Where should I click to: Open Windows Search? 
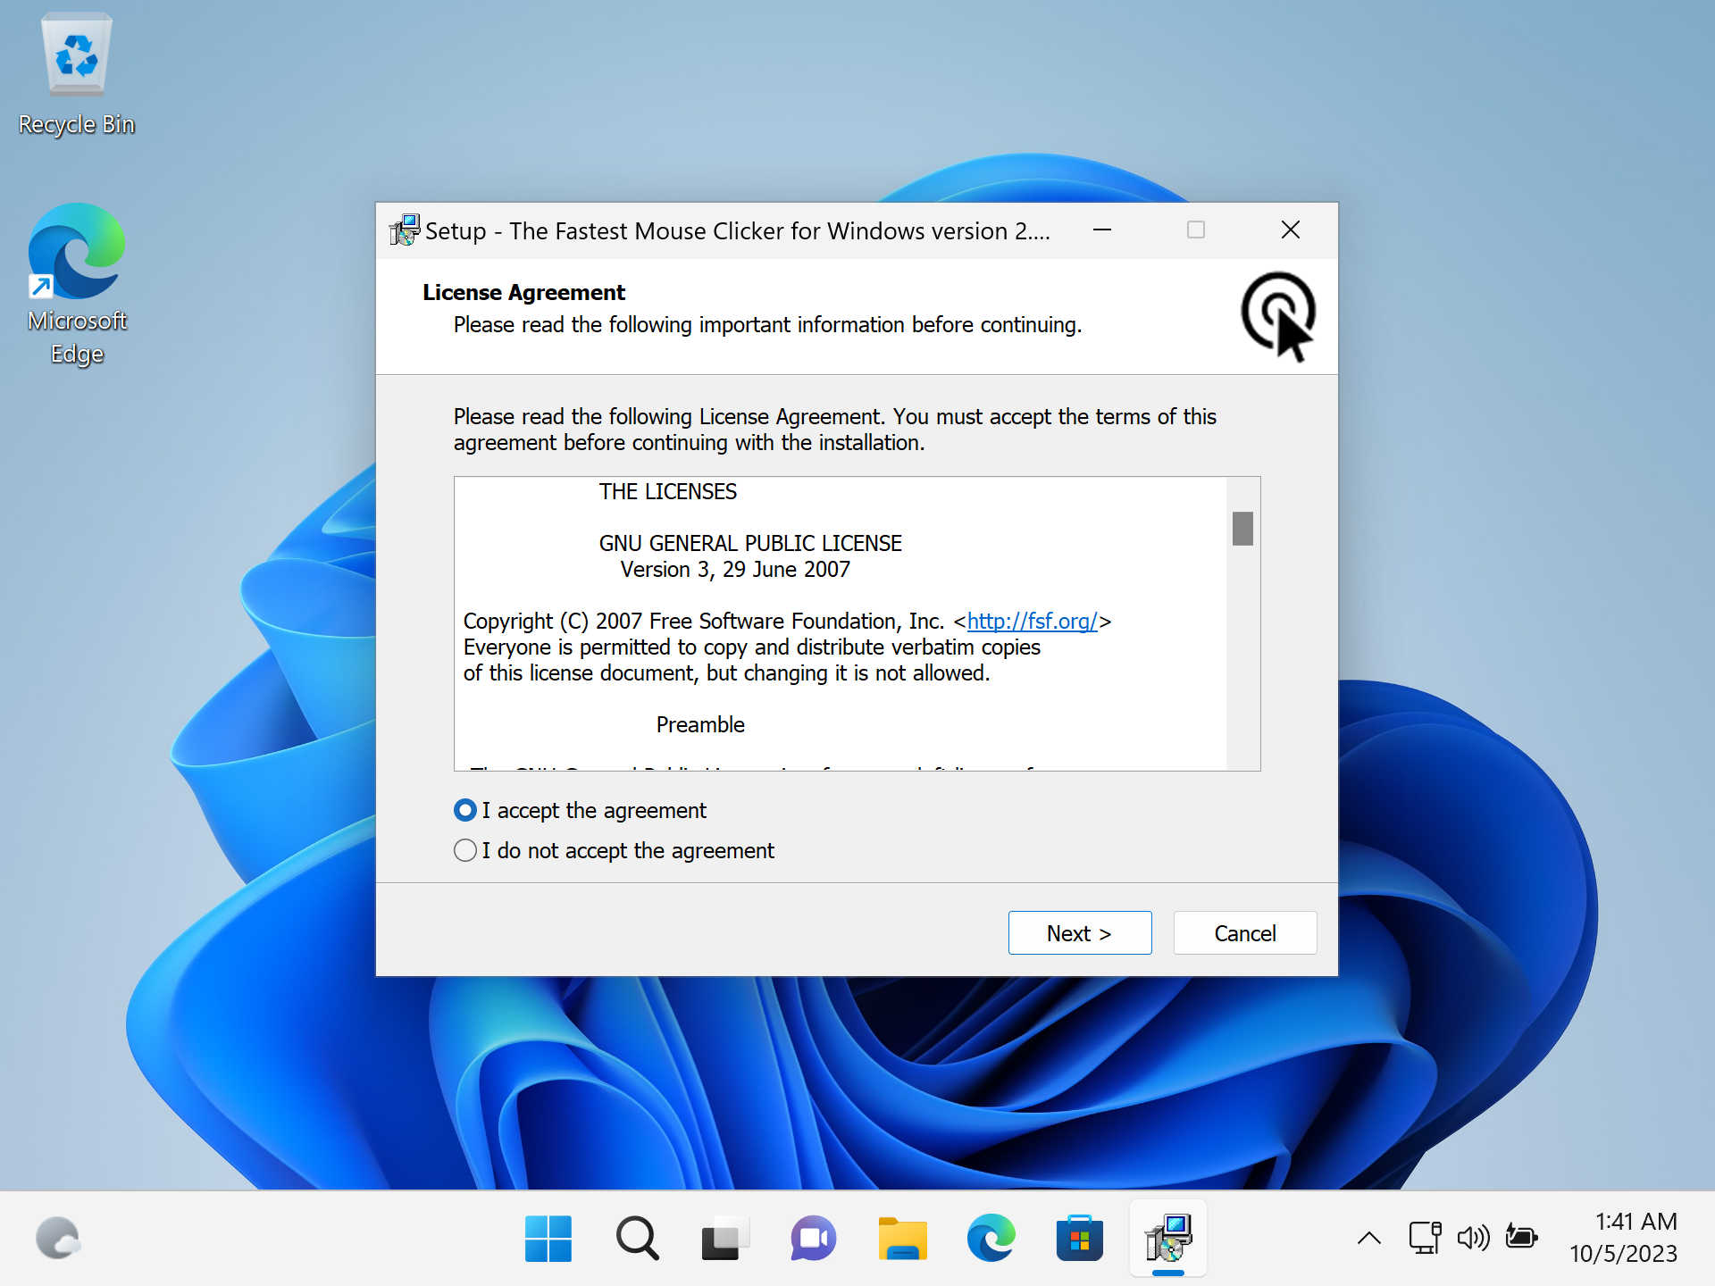(x=636, y=1239)
